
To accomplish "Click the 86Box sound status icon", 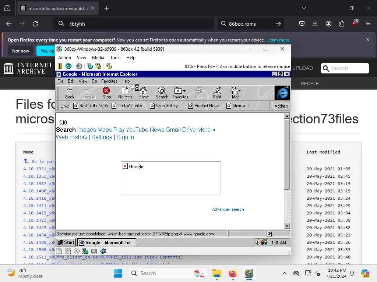I will (x=103, y=251).
